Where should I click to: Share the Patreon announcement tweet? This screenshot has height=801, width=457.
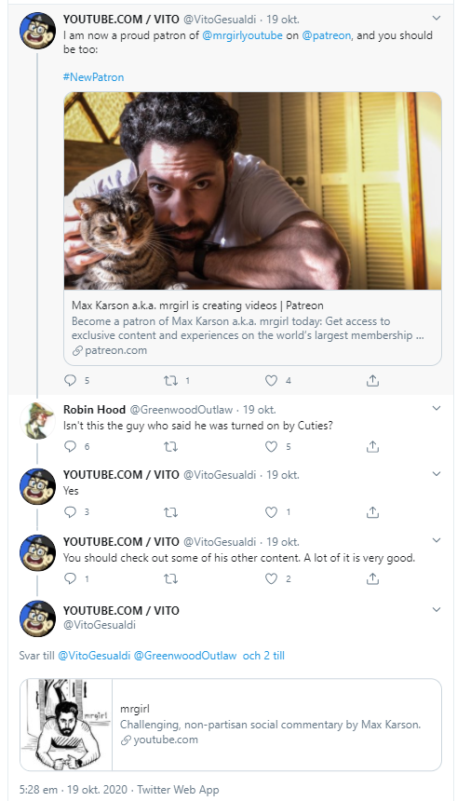(372, 381)
